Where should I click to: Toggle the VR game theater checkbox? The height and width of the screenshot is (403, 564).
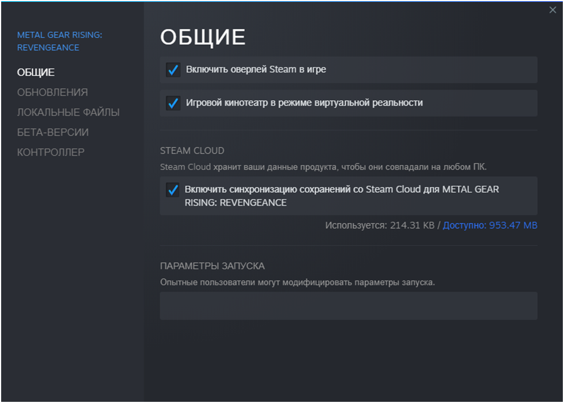pos(173,103)
